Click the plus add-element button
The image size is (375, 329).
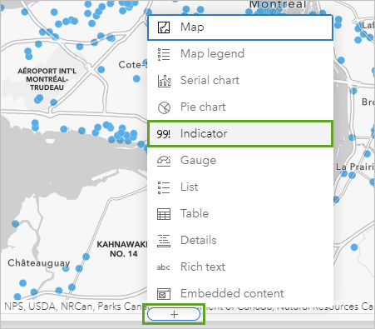tap(174, 314)
